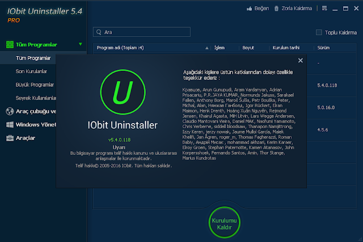This screenshot has width=363, height=242.
Task: Click the IObit Uninstaller dialog title
Action: (x=123, y=125)
